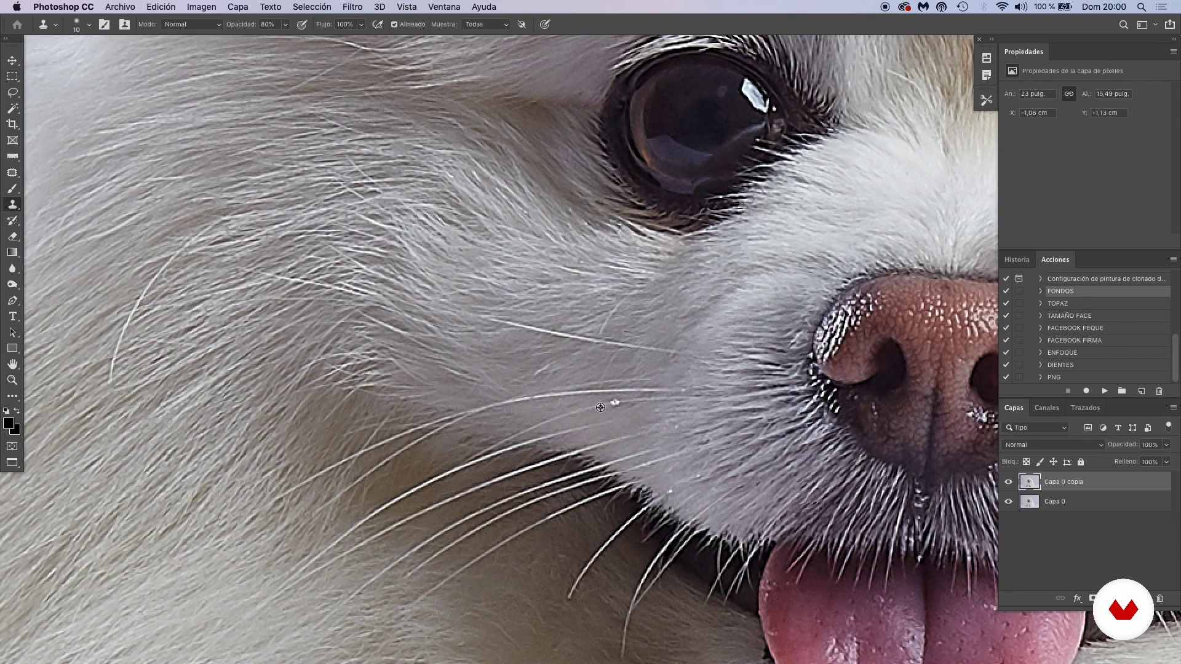This screenshot has height=664, width=1181.
Task: Switch to the Canales tab
Action: (1046, 408)
